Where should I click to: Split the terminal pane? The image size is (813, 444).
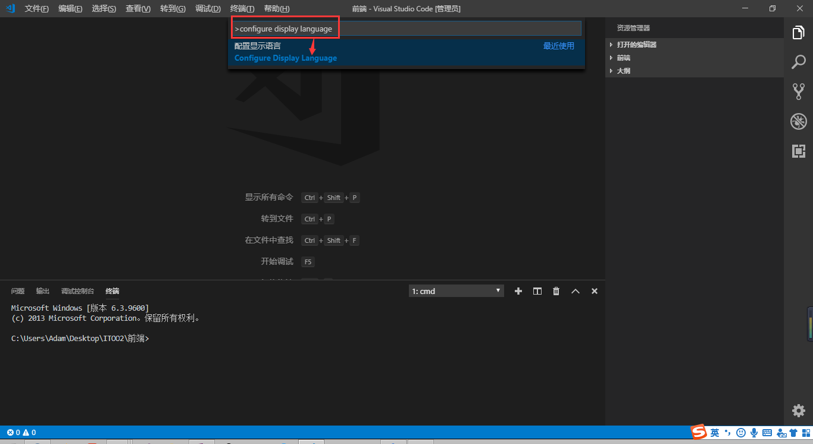tap(537, 291)
